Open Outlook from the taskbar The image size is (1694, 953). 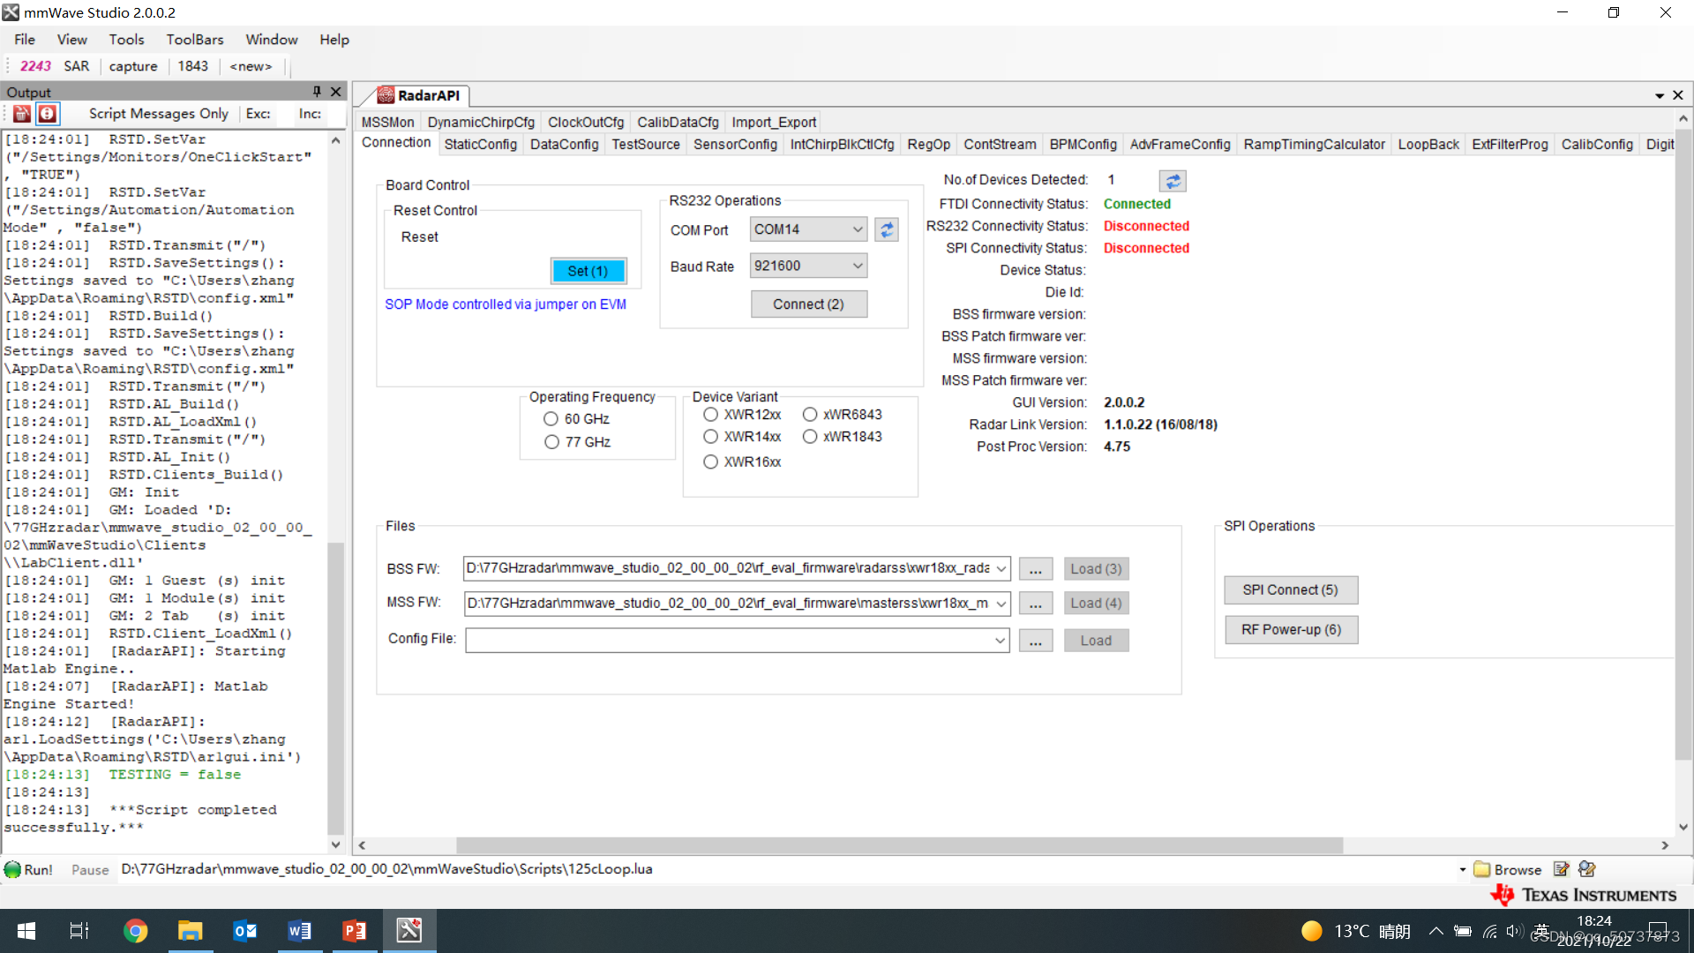[x=245, y=931]
